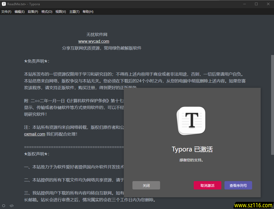Screen dimensions: 274x209
Task: Click the vertical scrollbar on the right
Action: coord(272,104)
